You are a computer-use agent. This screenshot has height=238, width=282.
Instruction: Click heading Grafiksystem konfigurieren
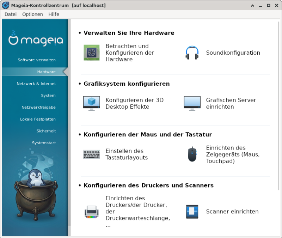[127, 84]
